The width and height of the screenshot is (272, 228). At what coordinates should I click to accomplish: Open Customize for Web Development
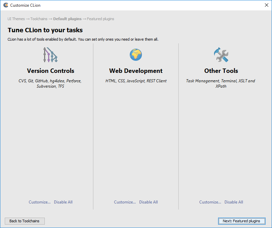click(125, 202)
